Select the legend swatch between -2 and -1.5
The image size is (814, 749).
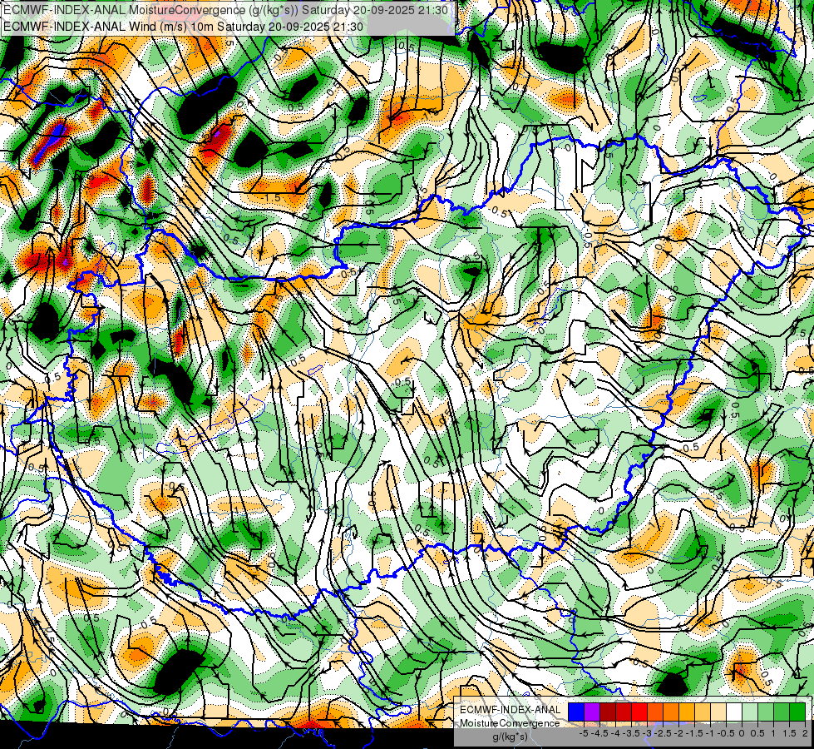[x=687, y=712]
